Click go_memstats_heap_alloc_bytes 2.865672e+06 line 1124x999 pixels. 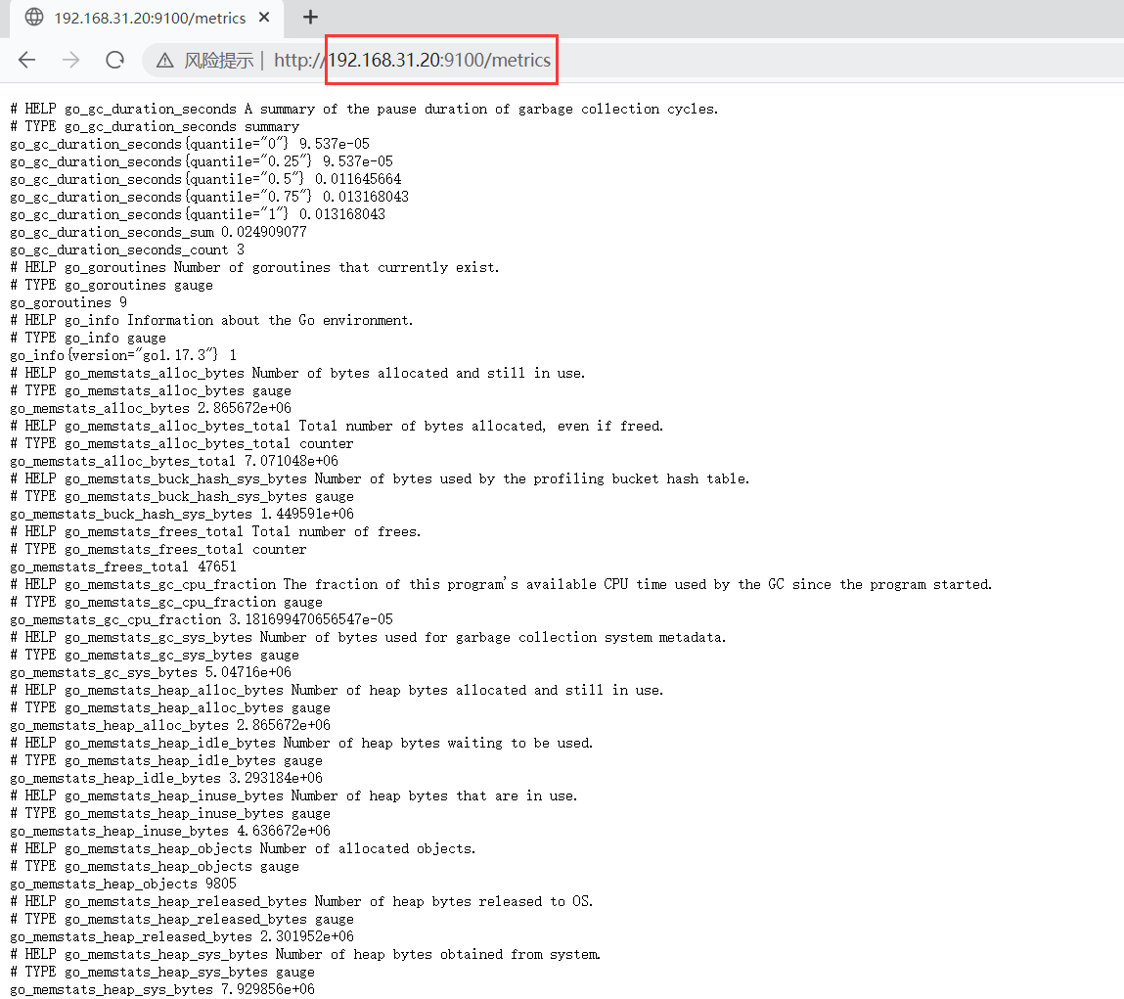point(170,725)
